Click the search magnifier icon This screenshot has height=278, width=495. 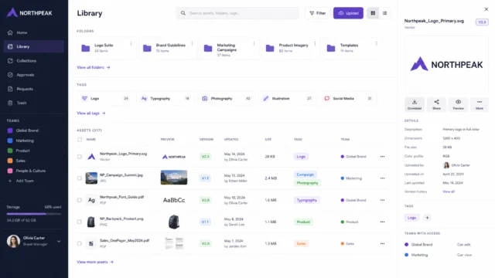click(183, 13)
